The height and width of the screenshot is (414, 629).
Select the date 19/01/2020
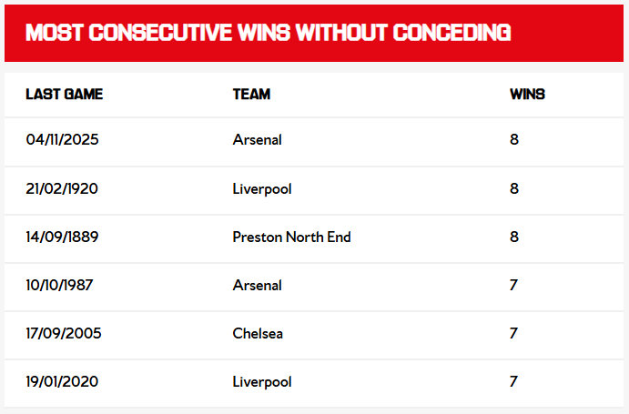[63, 382]
